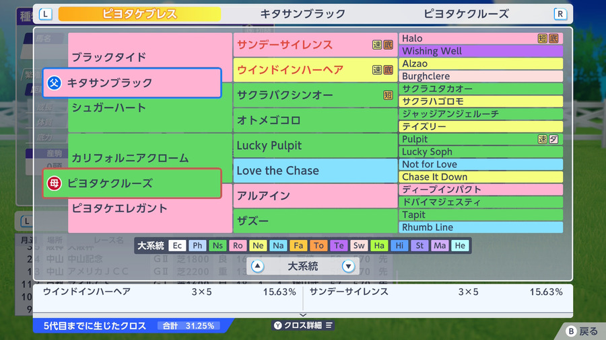Image resolution: width=606 pixels, height=340 pixels.
Task: Click 底 badge on Halo row
Action: click(x=553, y=38)
